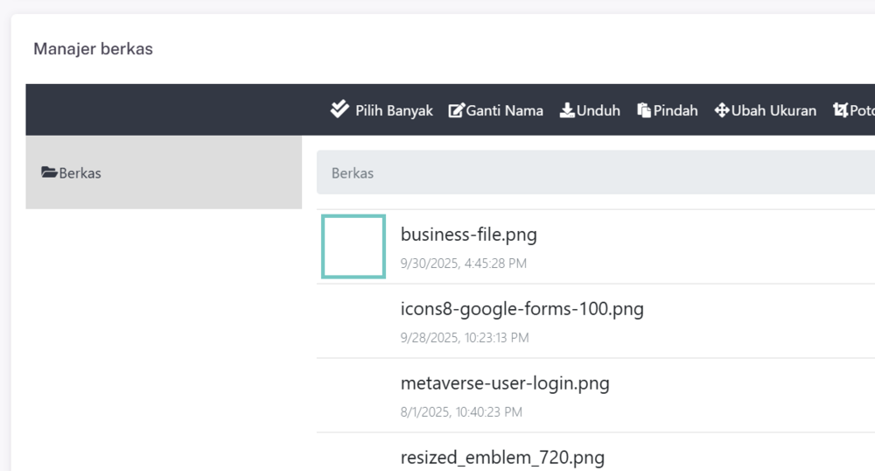Click the crop icon at toolbar's right edge
The width and height of the screenshot is (875, 471).
point(841,110)
